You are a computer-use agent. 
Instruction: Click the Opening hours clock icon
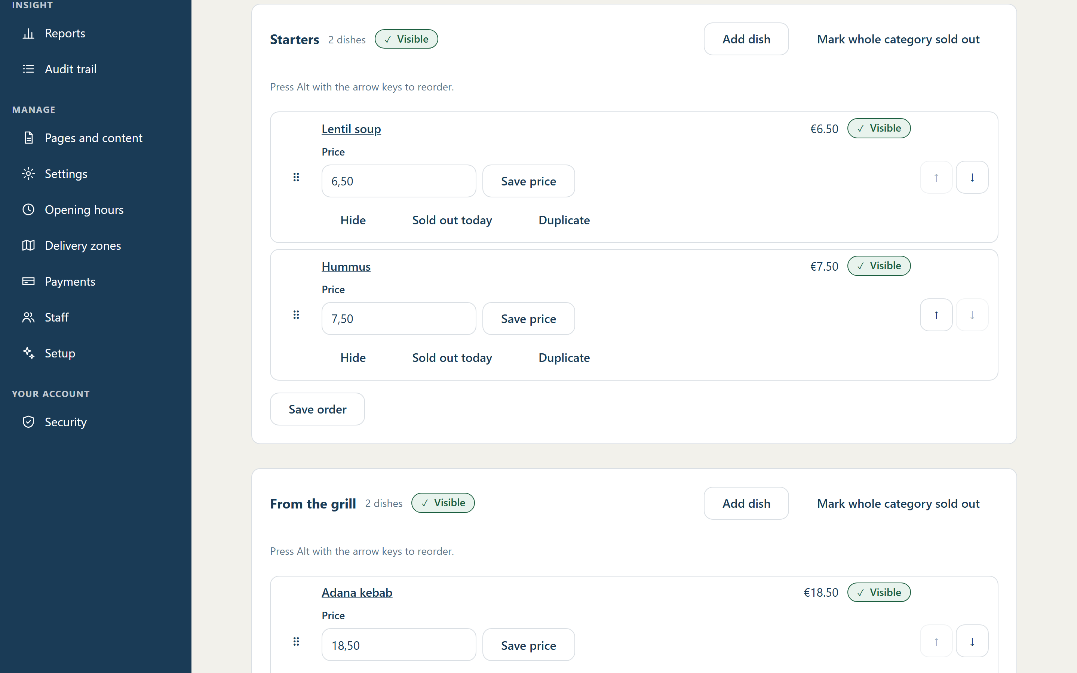coord(28,210)
